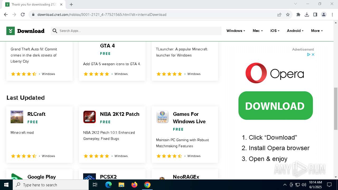Open the GTA 4 title link
338x190 pixels.
coord(107,46)
